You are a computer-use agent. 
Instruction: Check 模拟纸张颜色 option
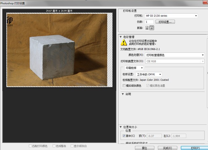tap(124, 86)
